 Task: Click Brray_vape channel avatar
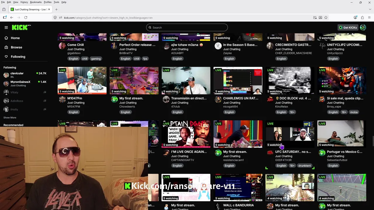322,99
